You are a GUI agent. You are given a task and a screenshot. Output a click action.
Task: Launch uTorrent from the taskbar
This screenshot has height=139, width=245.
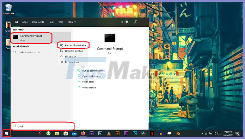(x=48, y=133)
